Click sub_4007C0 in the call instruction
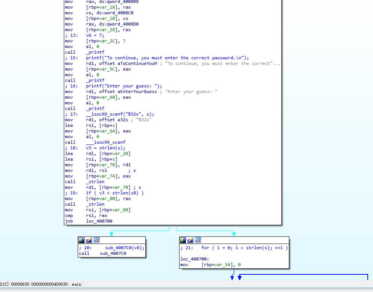The height and width of the screenshot is (292, 373). 113,253
